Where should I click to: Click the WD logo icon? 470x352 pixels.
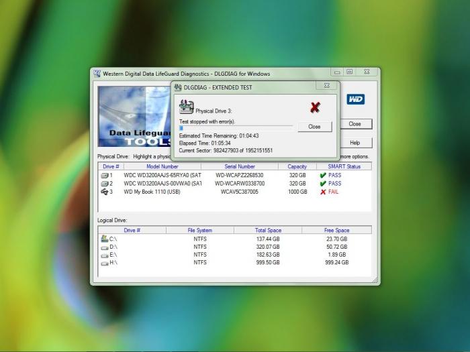click(x=355, y=99)
